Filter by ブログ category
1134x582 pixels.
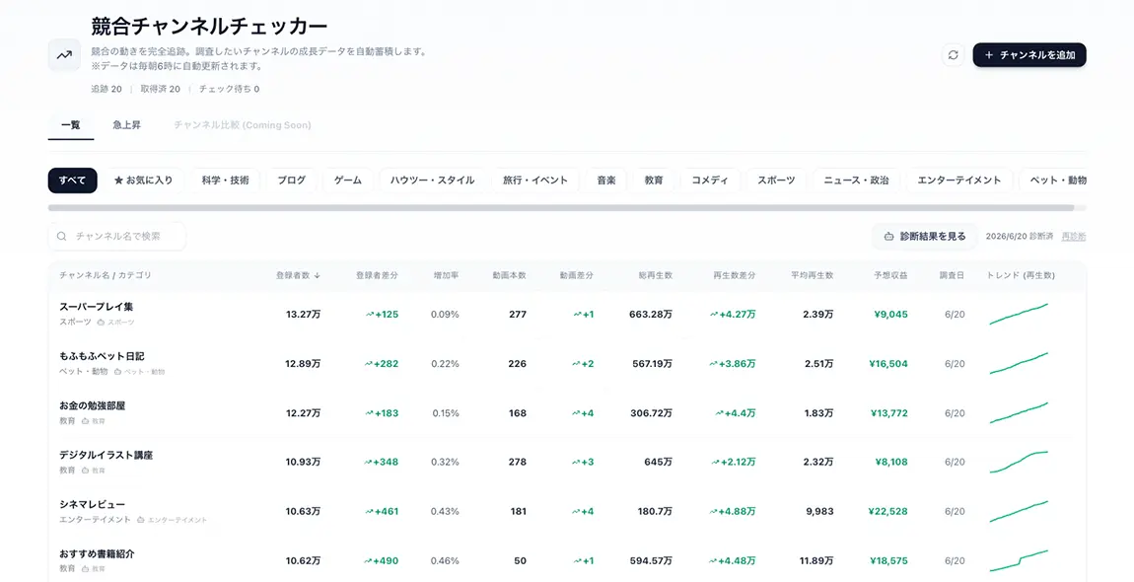(x=292, y=181)
